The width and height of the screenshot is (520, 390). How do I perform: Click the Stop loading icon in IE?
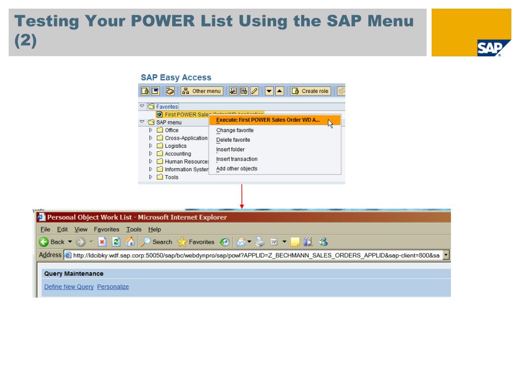coord(102,242)
